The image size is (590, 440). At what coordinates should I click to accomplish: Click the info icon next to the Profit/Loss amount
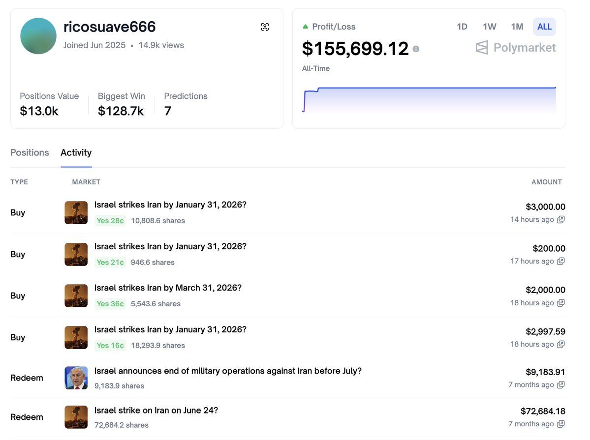click(x=415, y=49)
